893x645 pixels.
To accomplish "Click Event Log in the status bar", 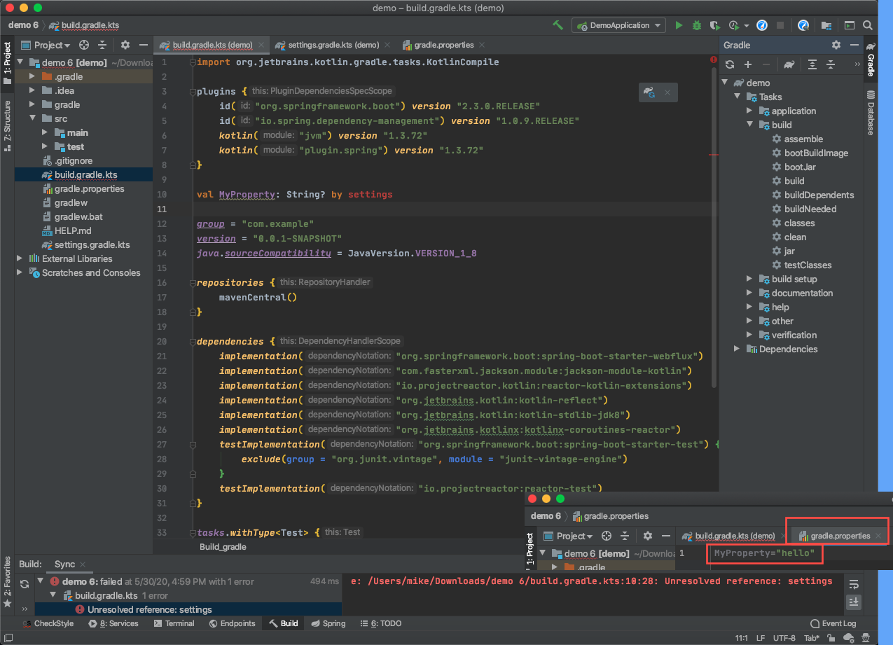I will click(833, 623).
